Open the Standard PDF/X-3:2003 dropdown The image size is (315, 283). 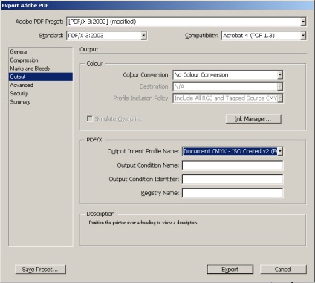tap(106, 36)
